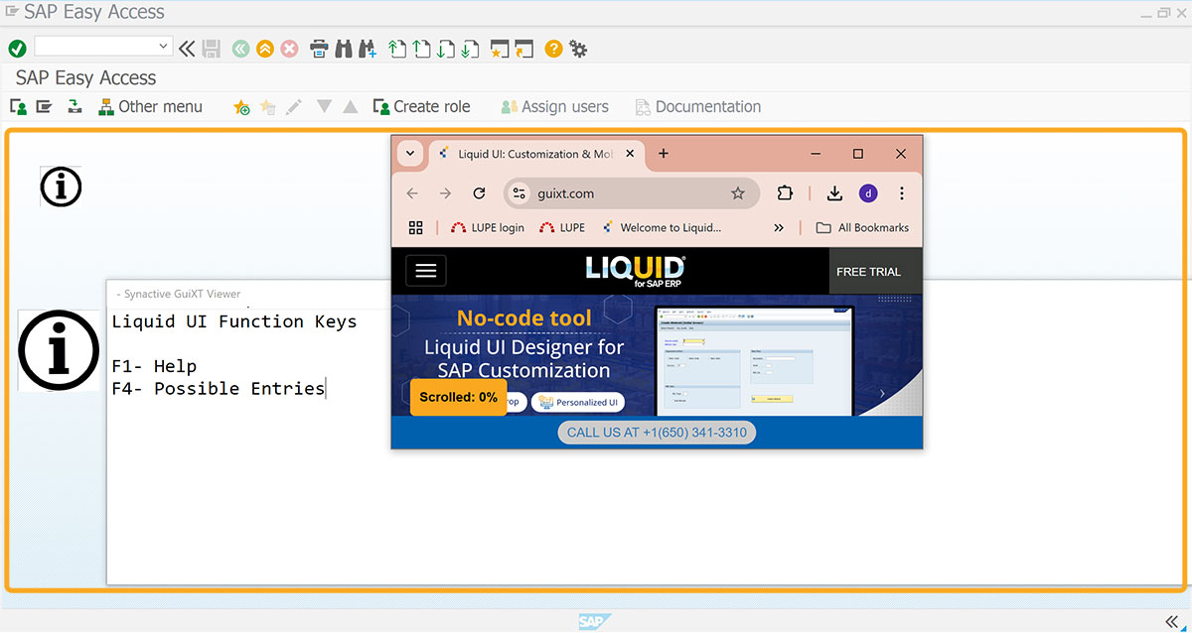
Task: Click the Create role button
Action: click(x=421, y=106)
